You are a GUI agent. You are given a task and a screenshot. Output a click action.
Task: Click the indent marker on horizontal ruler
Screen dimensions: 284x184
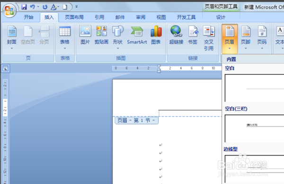159,69
